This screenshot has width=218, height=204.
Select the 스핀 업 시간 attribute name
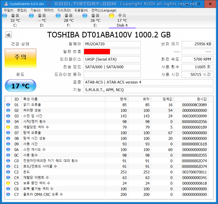(x=33, y=116)
